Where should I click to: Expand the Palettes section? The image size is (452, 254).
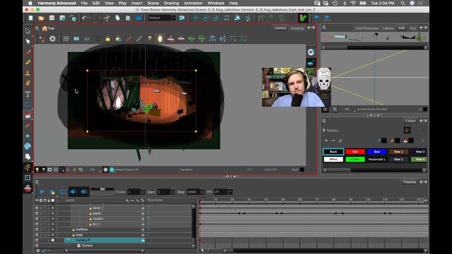coord(324,130)
